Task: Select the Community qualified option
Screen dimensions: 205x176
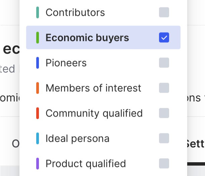Action: (x=94, y=113)
